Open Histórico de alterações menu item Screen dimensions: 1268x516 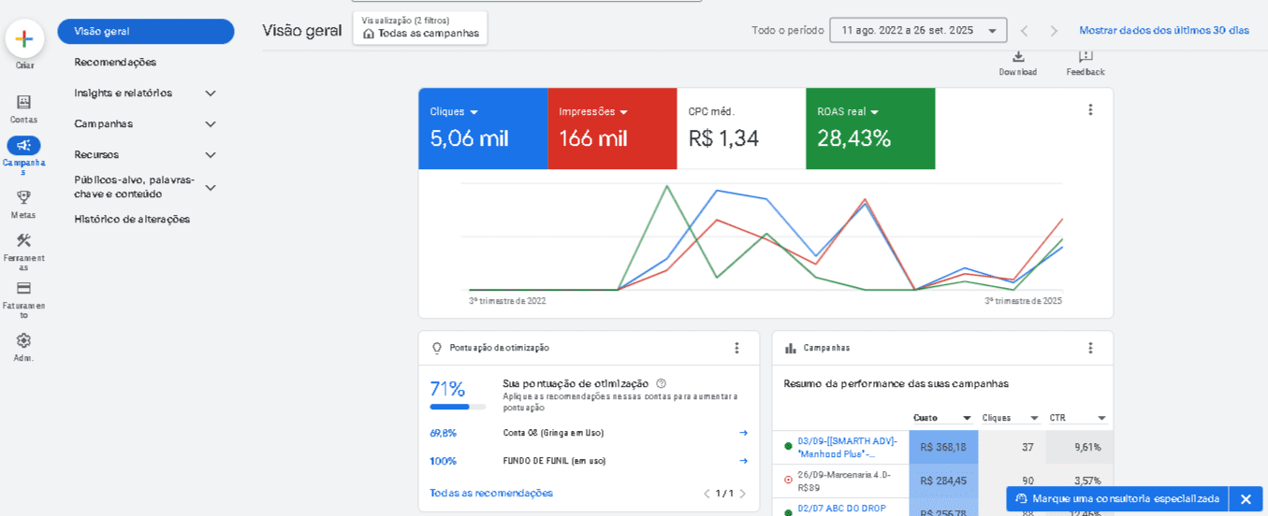tap(132, 220)
